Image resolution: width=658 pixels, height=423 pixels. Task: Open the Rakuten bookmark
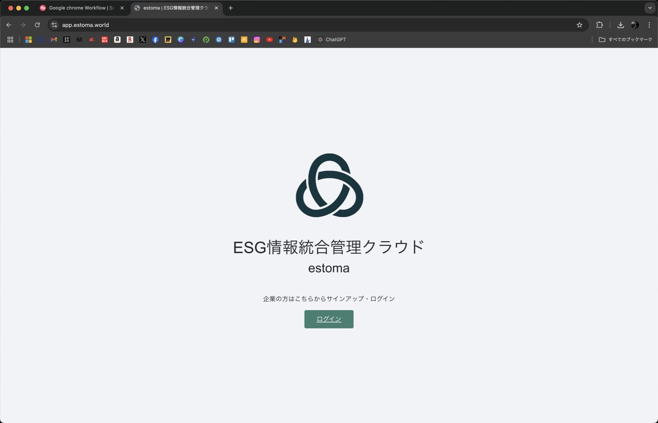(x=130, y=40)
